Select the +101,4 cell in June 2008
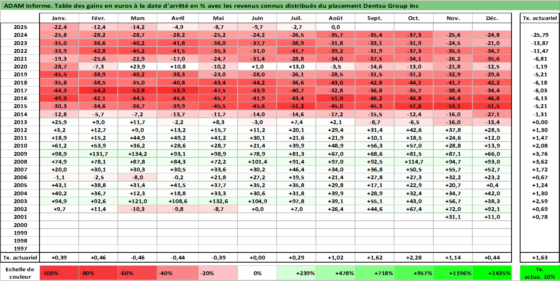The width and height of the screenshot is (560, 281). [x=257, y=162]
